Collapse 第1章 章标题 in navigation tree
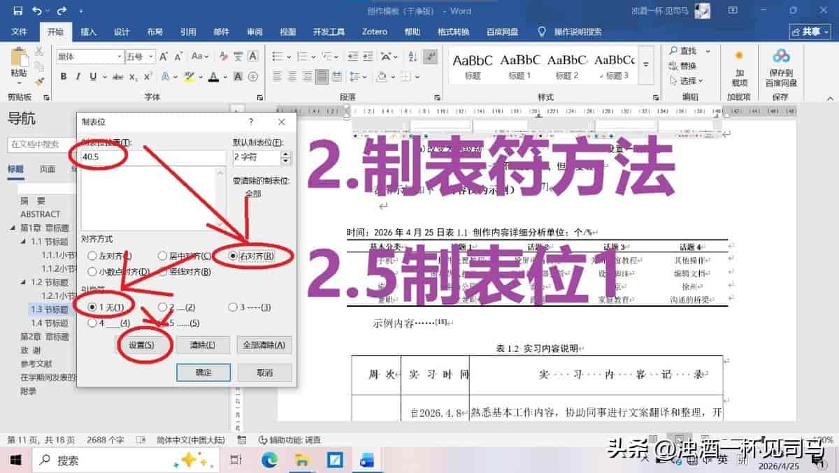 coord(13,228)
